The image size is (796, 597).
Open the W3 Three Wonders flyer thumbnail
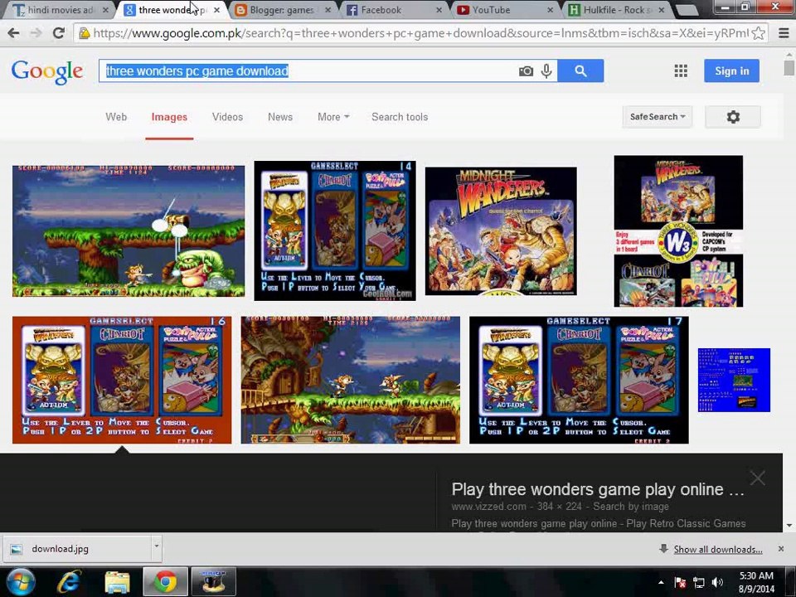click(678, 231)
